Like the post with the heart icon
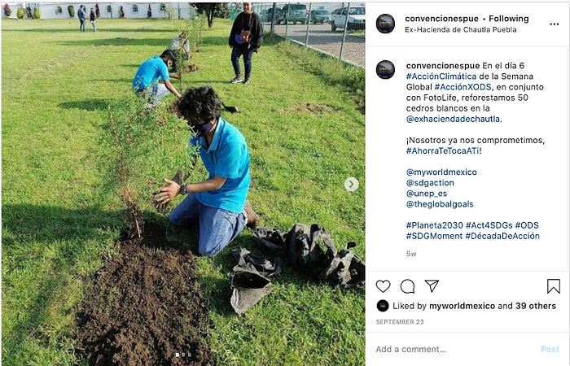The height and width of the screenshot is (366, 570). pyautogui.click(x=383, y=286)
